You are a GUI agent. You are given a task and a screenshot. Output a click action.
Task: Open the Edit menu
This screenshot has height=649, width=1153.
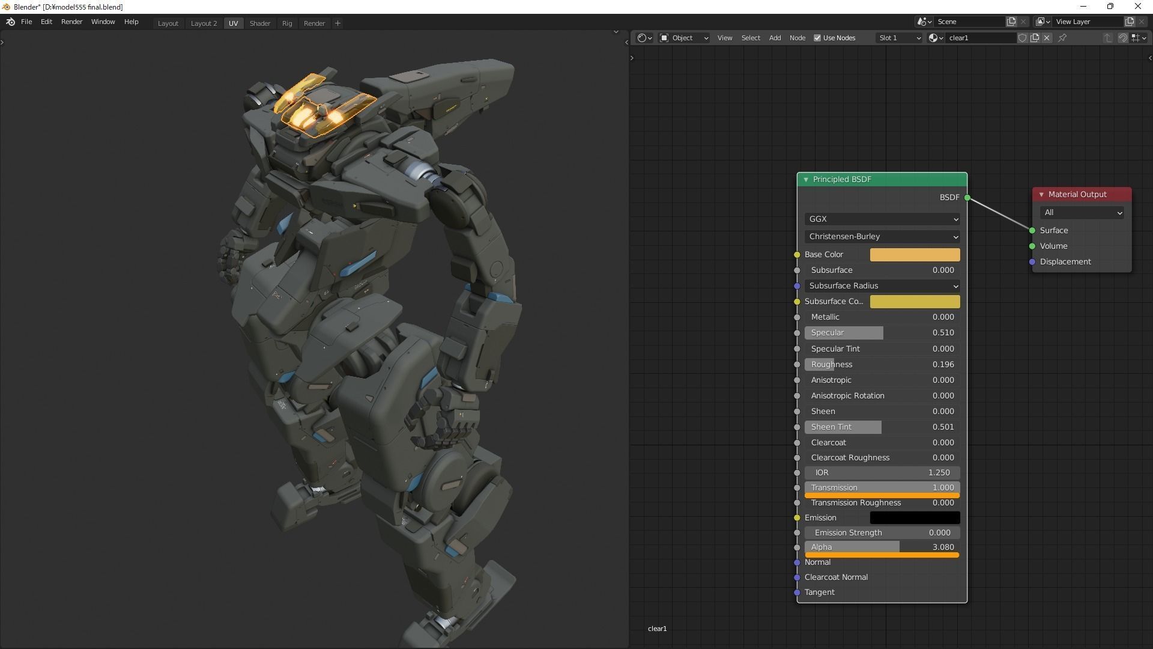[46, 22]
